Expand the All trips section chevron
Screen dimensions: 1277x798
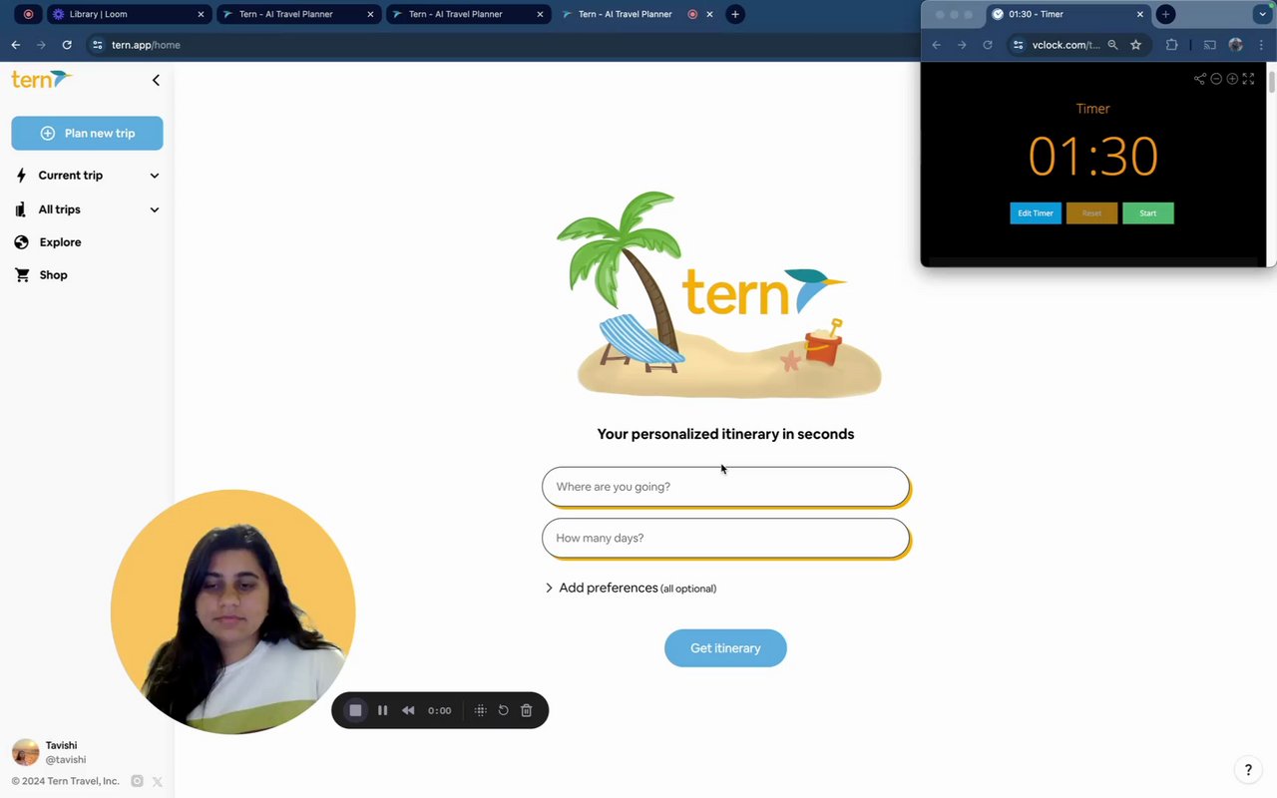154,209
